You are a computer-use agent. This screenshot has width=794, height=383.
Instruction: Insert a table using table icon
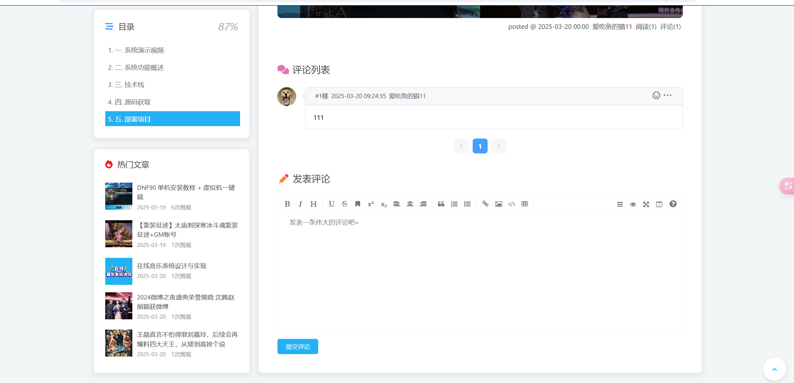(525, 204)
